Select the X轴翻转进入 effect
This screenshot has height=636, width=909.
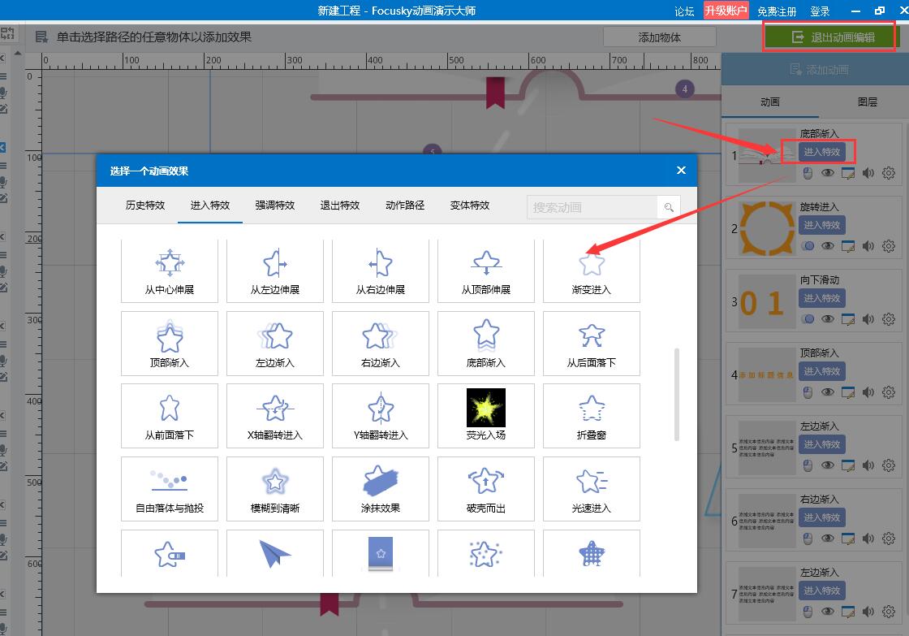pyautogui.click(x=275, y=416)
